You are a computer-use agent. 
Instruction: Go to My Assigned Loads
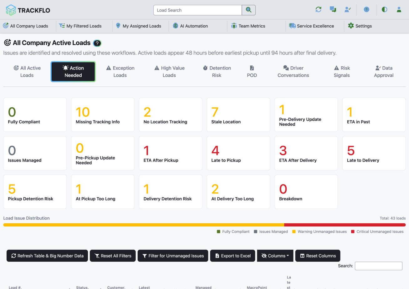click(x=138, y=26)
